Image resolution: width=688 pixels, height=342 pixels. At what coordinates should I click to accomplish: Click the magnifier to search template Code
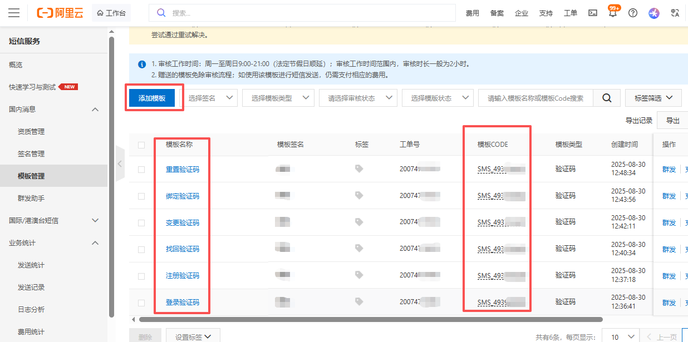coord(606,97)
